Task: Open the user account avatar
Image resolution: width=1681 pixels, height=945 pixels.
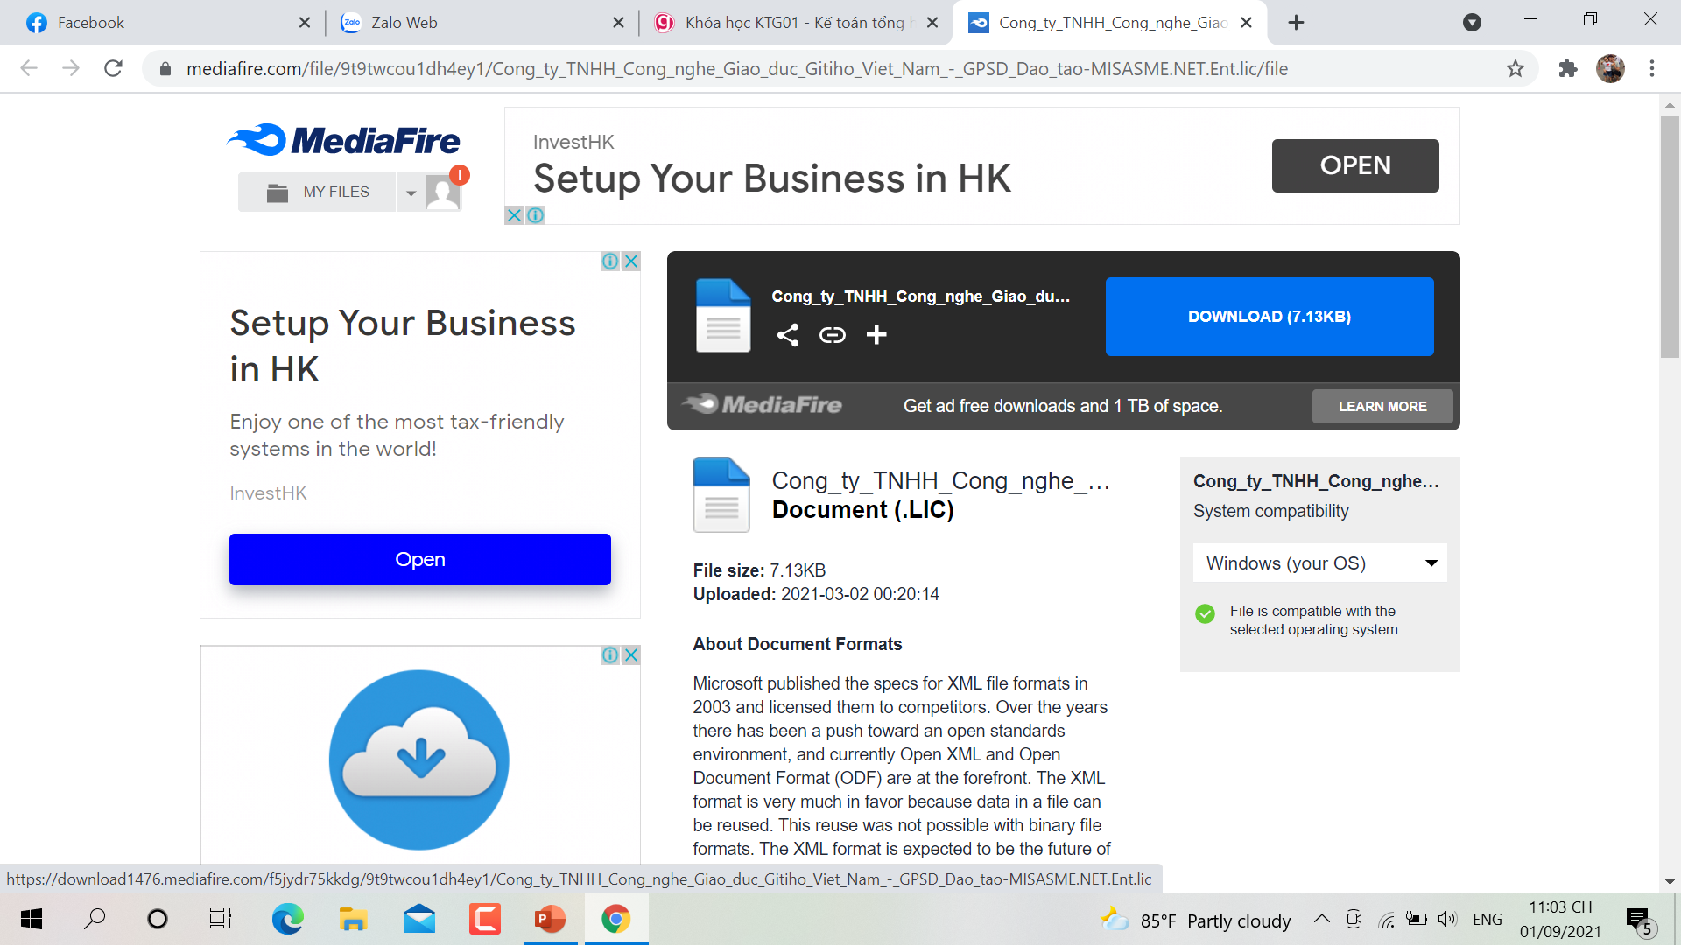Action: [x=443, y=192]
